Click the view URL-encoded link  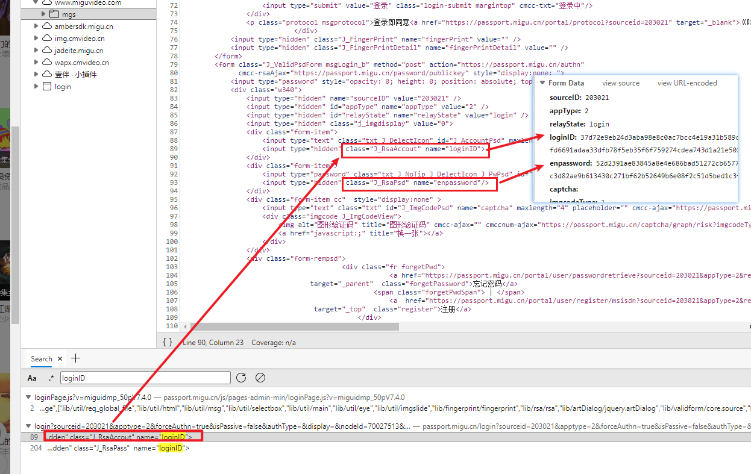pos(687,83)
